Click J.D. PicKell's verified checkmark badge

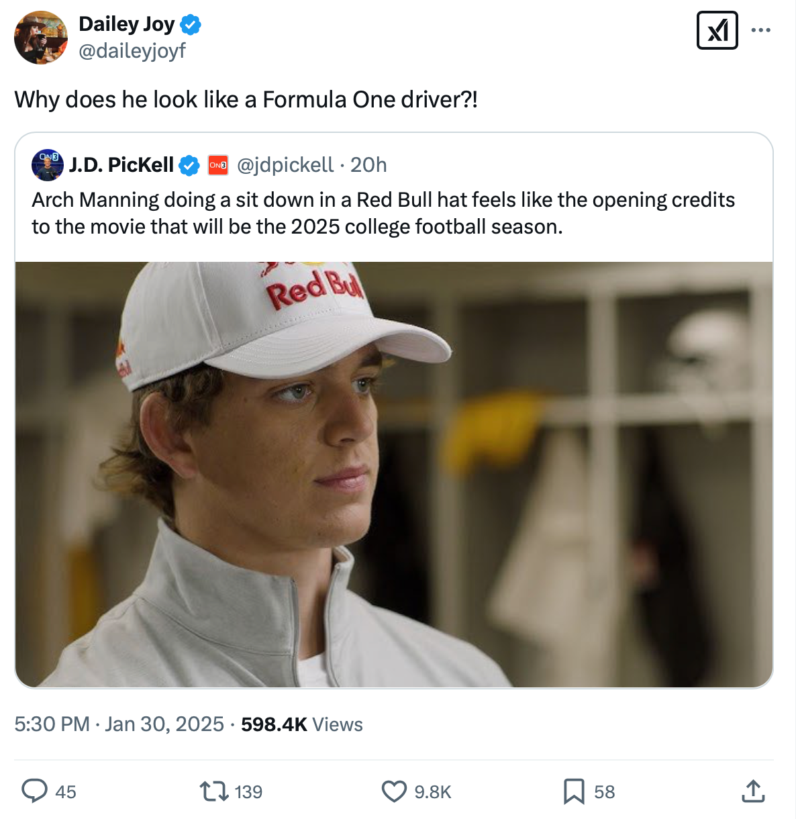coord(190,165)
